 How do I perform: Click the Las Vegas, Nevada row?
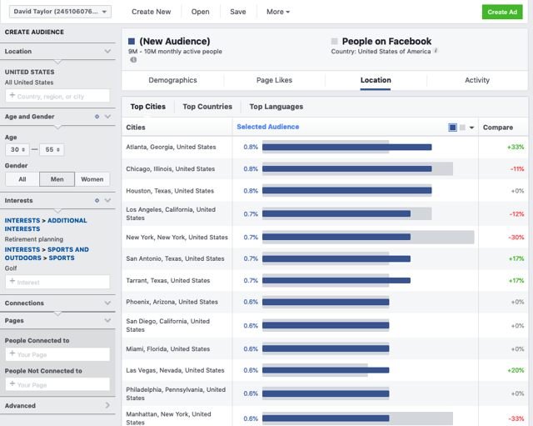click(x=325, y=370)
